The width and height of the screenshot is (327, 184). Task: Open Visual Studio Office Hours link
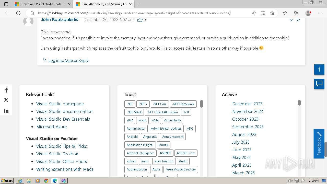[62, 162]
